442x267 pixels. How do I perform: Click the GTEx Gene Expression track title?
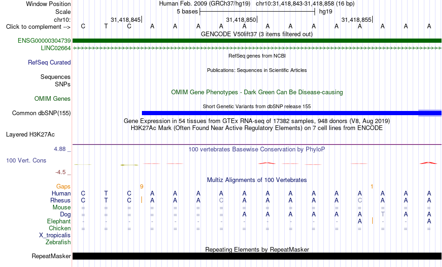coord(257,121)
